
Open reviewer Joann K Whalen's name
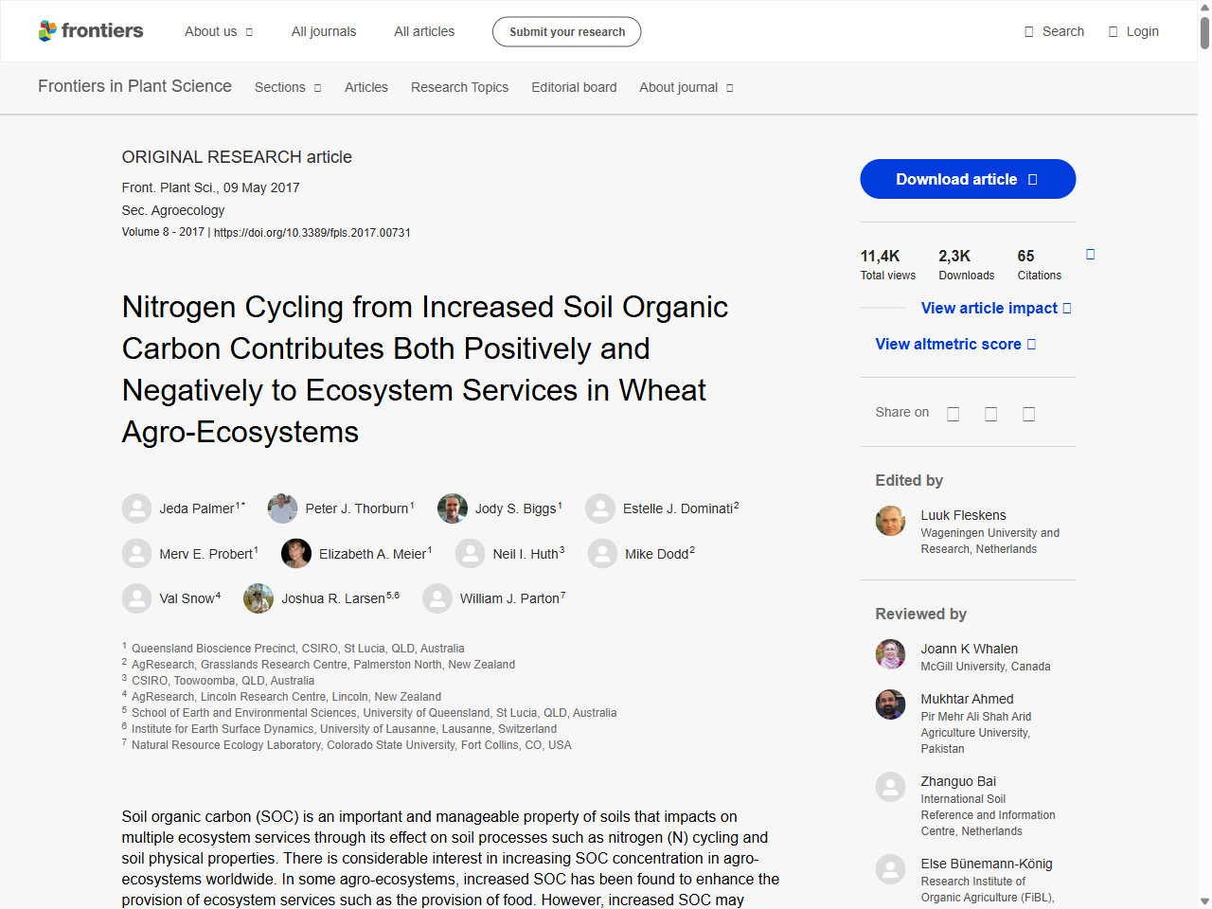pos(970,649)
